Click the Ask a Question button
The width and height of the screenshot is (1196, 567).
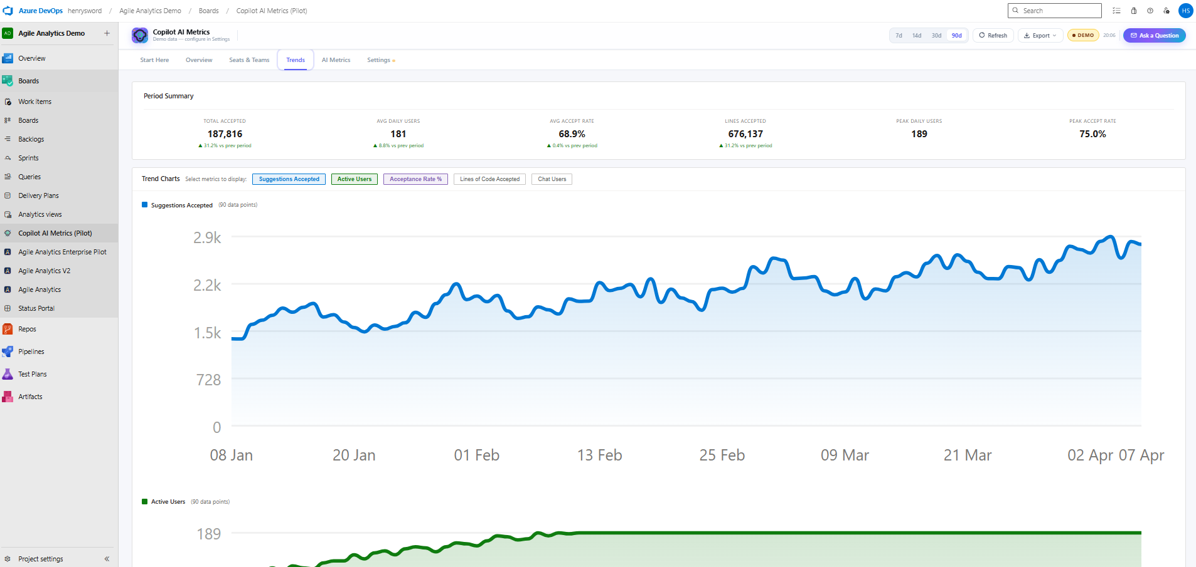coord(1154,35)
